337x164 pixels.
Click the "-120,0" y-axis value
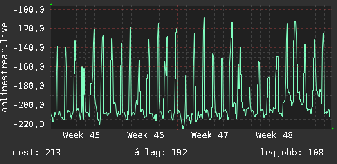coord(29,29)
